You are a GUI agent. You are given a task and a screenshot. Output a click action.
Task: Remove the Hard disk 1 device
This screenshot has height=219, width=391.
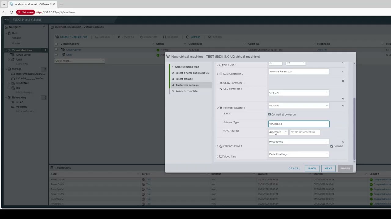pos(343,63)
